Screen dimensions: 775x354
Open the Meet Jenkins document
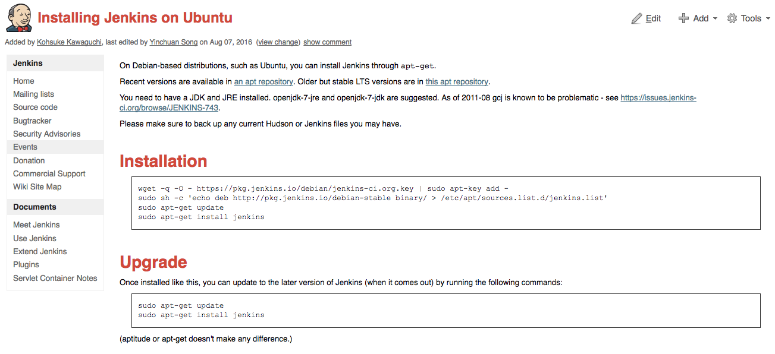pos(36,225)
